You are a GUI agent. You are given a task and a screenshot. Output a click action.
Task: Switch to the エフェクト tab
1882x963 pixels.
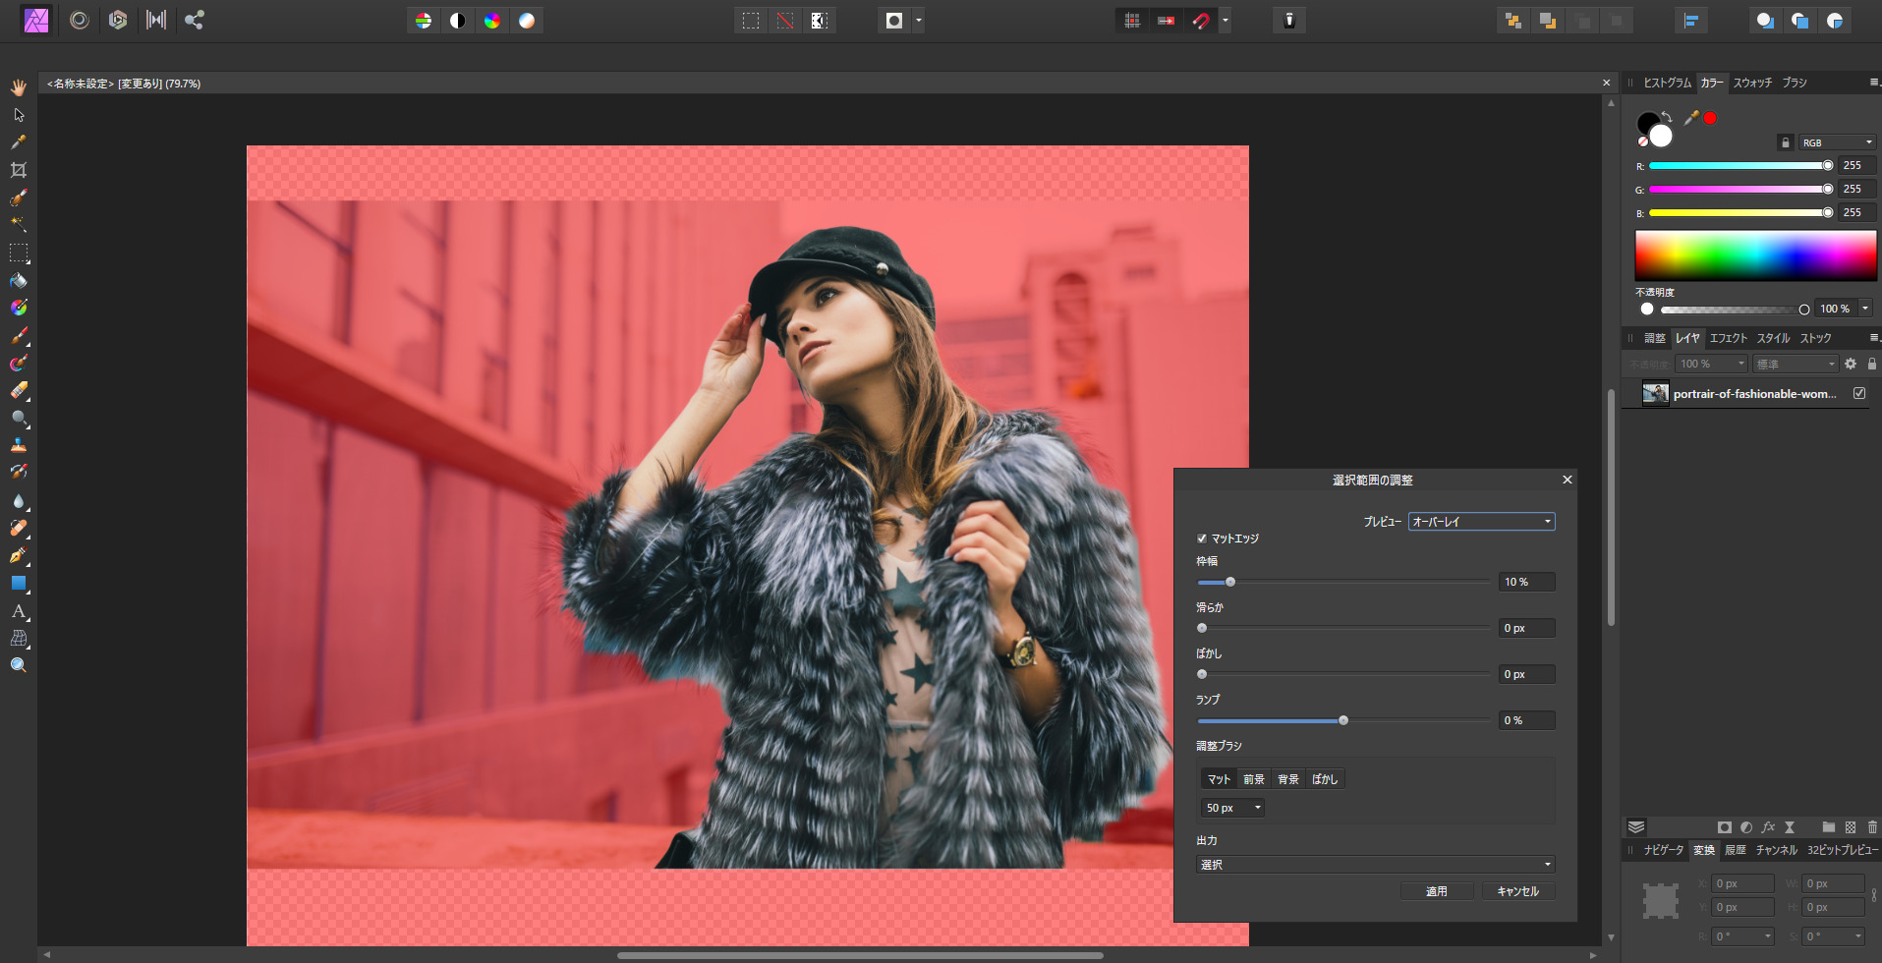click(1728, 337)
